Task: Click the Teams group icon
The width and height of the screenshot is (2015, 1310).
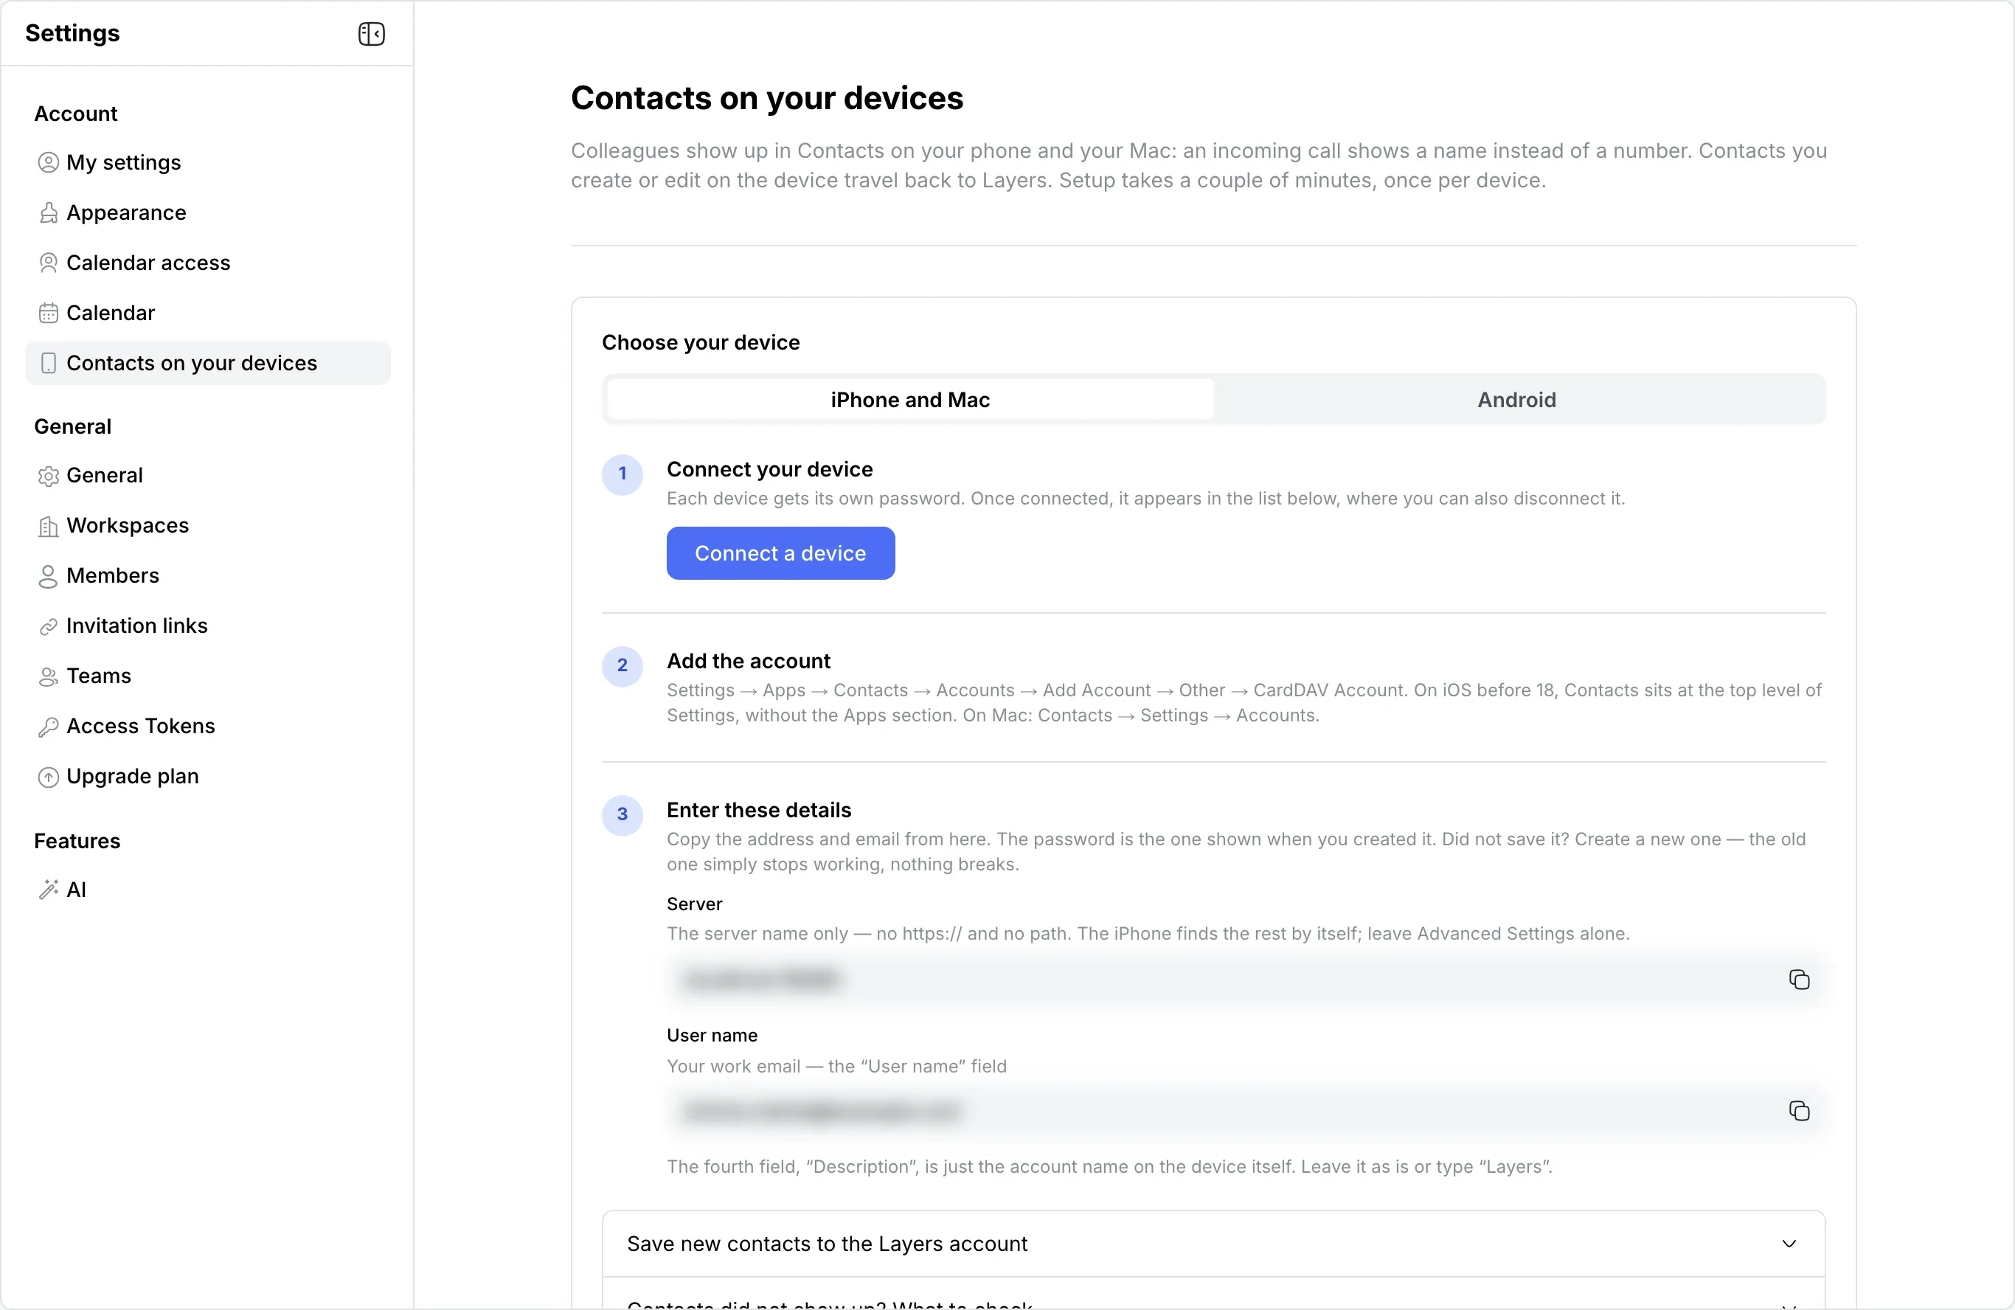Action: pos(48,676)
